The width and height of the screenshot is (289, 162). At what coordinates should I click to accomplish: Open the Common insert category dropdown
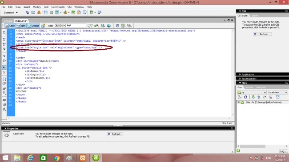[11, 13]
